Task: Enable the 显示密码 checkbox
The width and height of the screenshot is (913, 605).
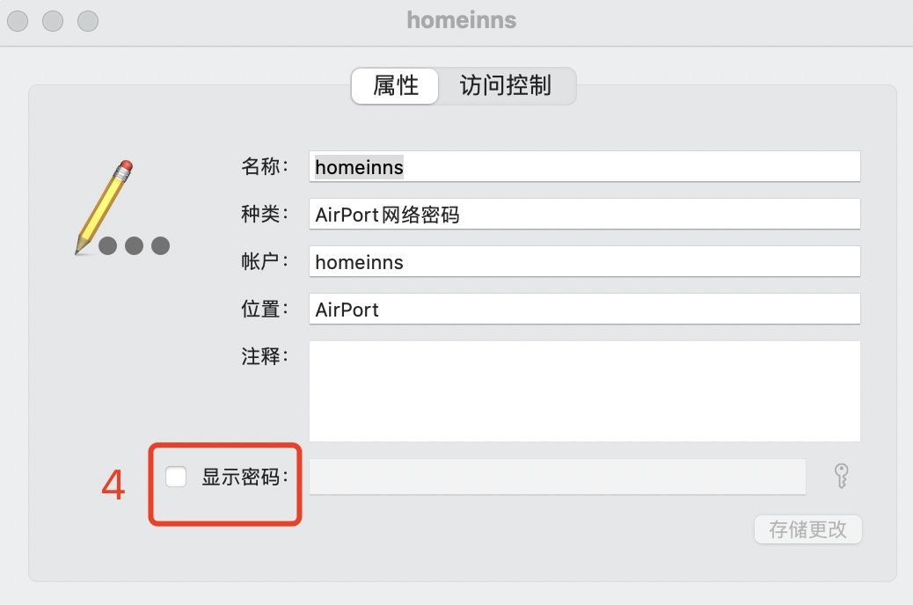Action: pyautogui.click(x=177, y=477)
